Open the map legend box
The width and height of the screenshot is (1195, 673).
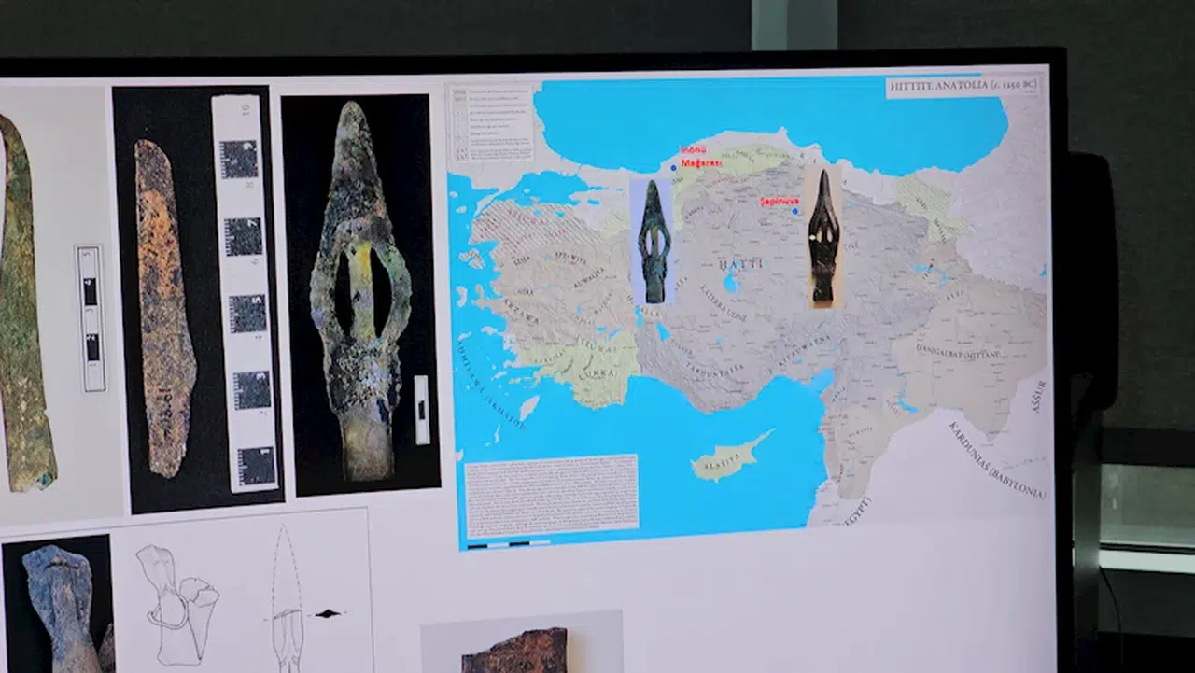[490, 123]
